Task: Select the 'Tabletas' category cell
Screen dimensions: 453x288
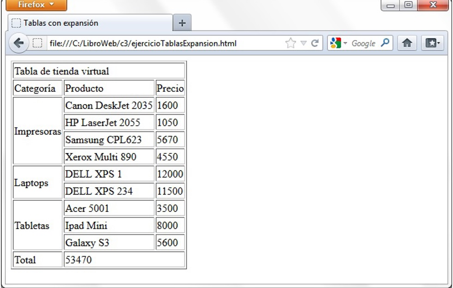Action: tap(37, 225)
